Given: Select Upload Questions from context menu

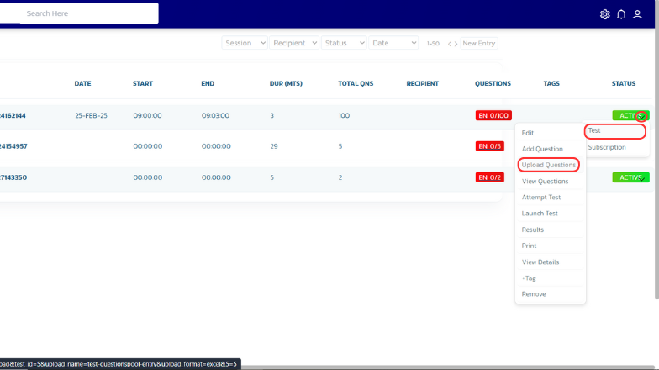Looking at the screenshot, I should [x=548, y=165].
